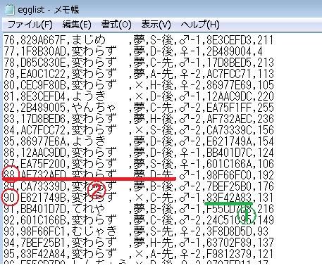This screenshot has height=268, width=322.
Task: Click the value E621749B in line 90
Action: click(42, 198)
